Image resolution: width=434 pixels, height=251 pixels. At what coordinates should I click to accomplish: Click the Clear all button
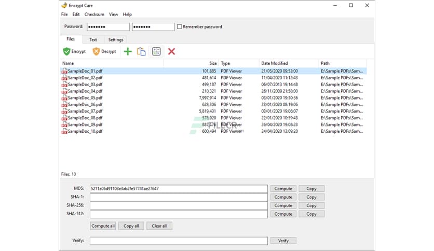(x=159, y=226)
